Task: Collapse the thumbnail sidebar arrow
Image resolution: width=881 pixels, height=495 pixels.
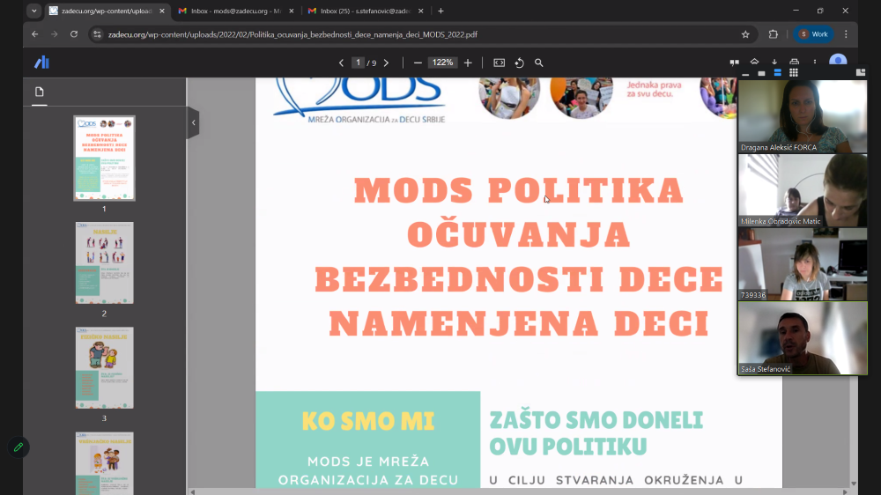Action: pyautogui.click(x=193, y=122)
